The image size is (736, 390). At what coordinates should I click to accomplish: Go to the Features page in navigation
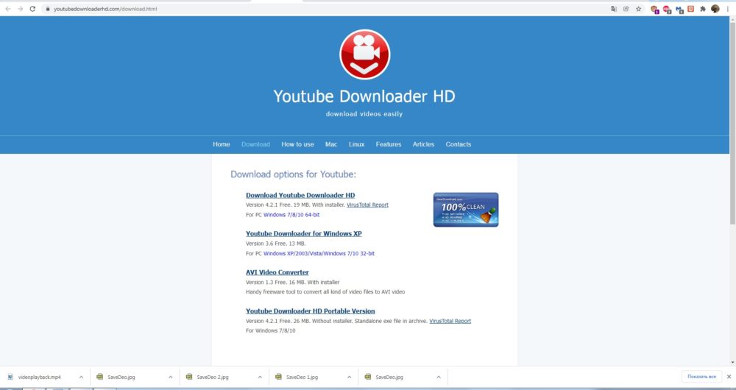click(389, 144)
